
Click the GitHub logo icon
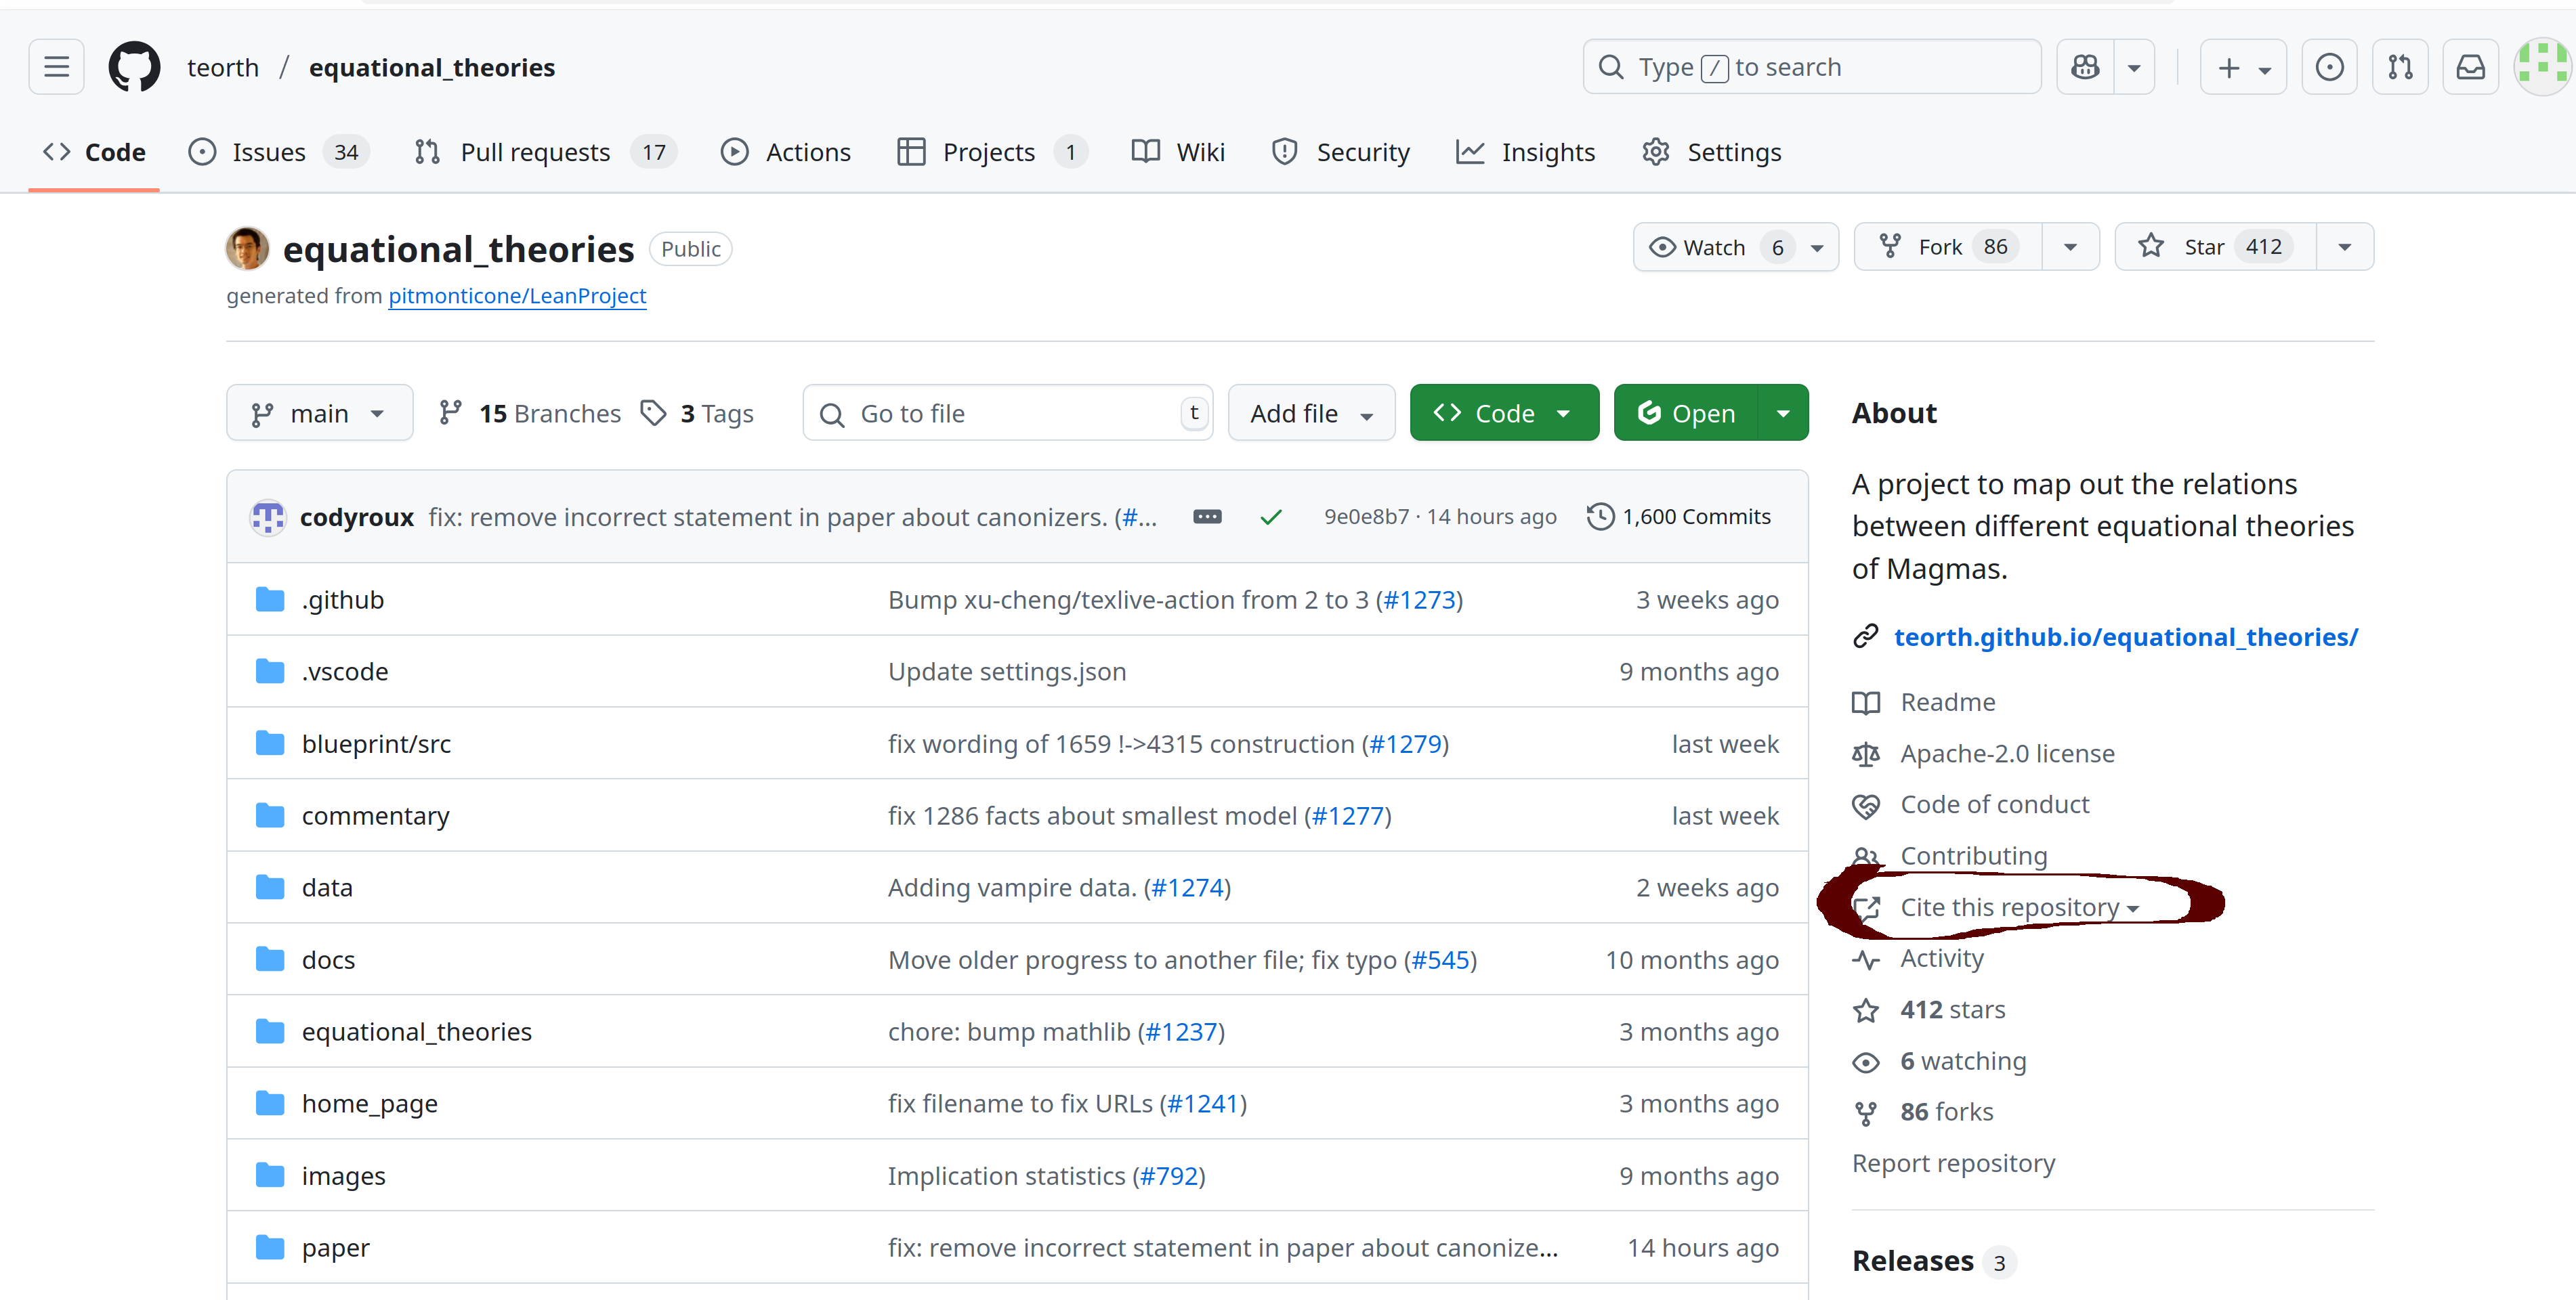pyautogui.click(x=134, y=67)
